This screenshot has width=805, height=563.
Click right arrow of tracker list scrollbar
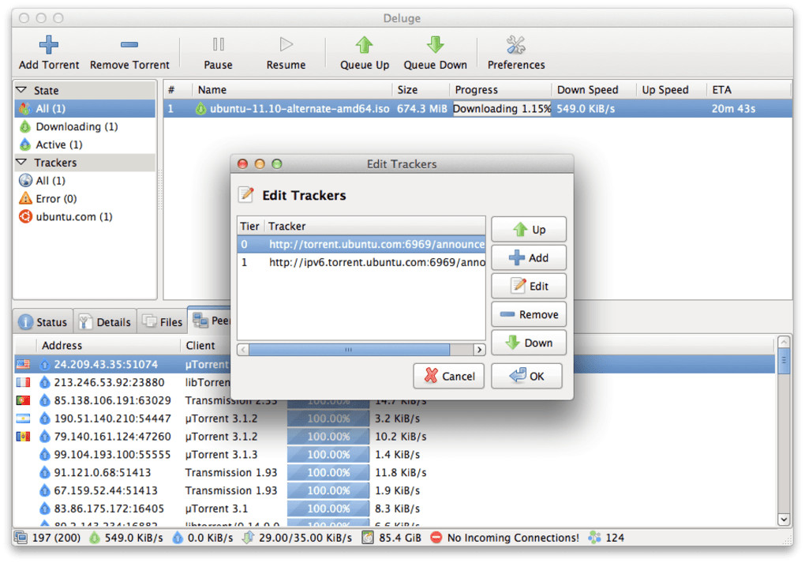click(x=479, y=349)
